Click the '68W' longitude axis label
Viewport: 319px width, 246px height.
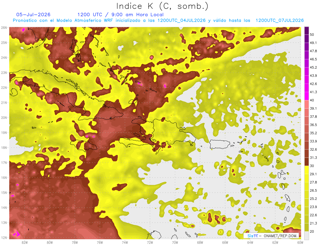coord(200,242)
